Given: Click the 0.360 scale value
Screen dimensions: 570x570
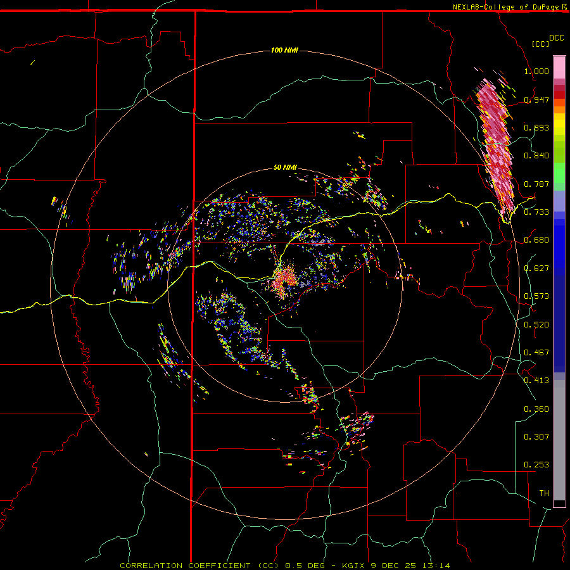Looking at the screenshot, I should click(536, 409).
